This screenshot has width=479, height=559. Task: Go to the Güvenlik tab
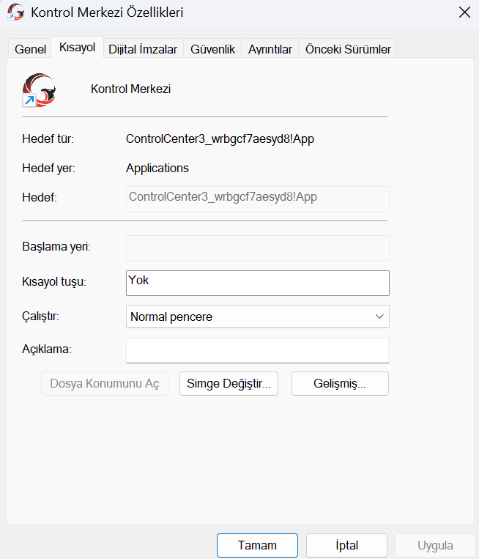coord(212,49)
